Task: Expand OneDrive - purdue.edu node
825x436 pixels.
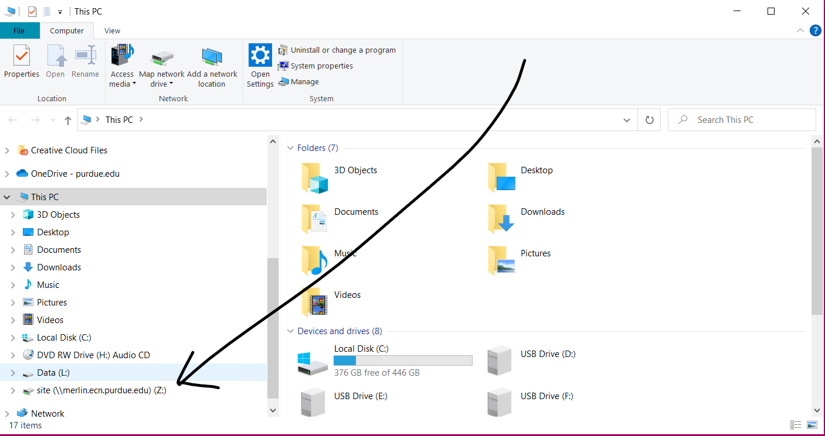Action: point(7,174)
